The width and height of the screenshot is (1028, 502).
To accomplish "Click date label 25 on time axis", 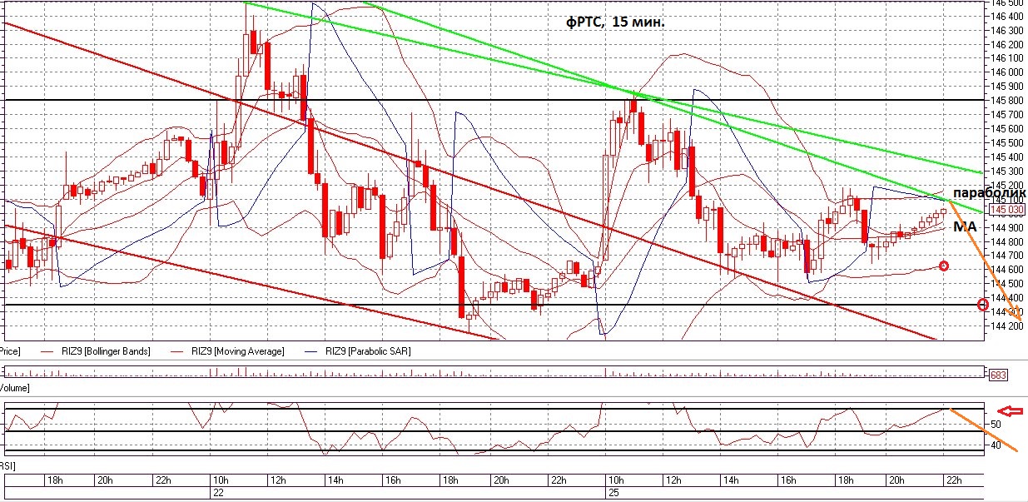I will coord(614,492).
